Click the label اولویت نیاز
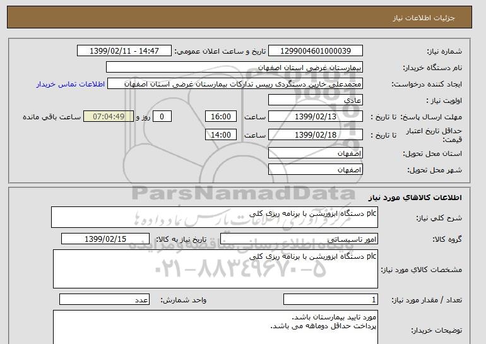Viewport: 486px width, 344px height. tap(444, 100)
